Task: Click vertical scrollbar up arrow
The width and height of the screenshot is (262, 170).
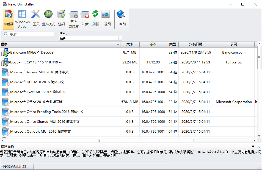Action: click(259, 44)
